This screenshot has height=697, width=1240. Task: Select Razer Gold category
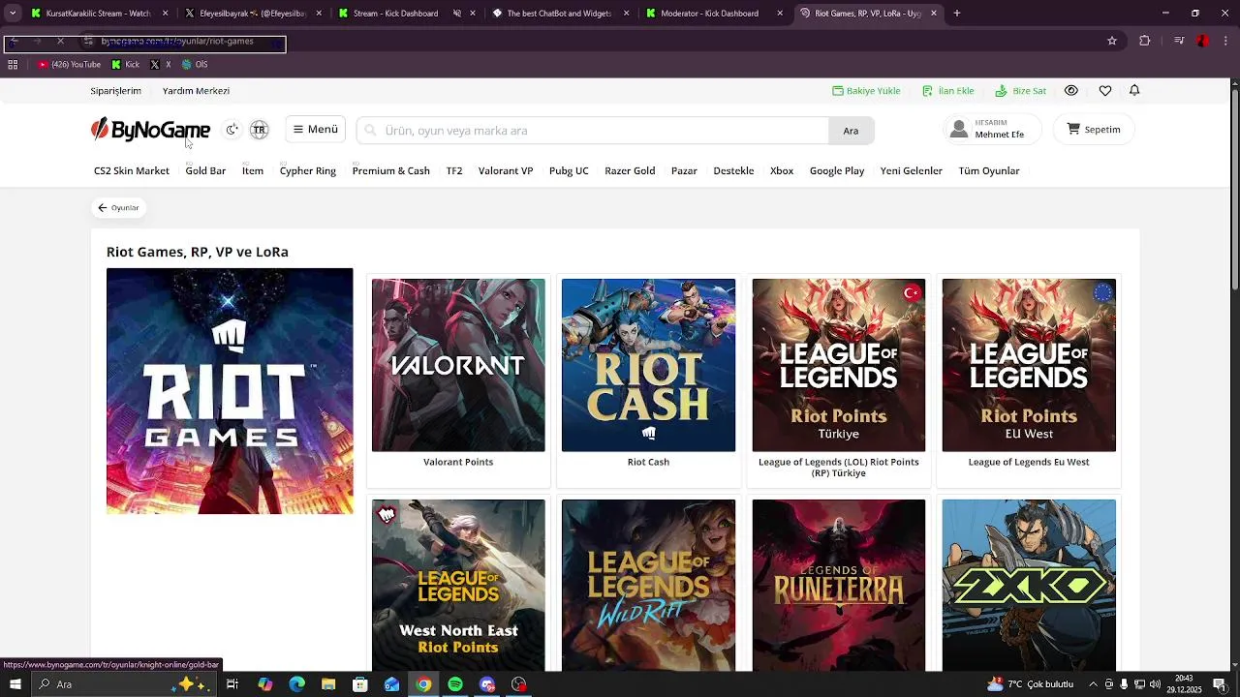[x=630, y=171]
